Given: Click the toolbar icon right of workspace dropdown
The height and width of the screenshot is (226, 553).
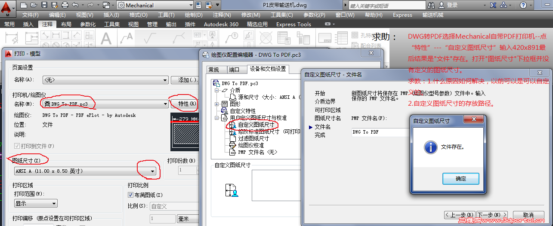Looking at the screenshot, I should [x=198, y=5].
